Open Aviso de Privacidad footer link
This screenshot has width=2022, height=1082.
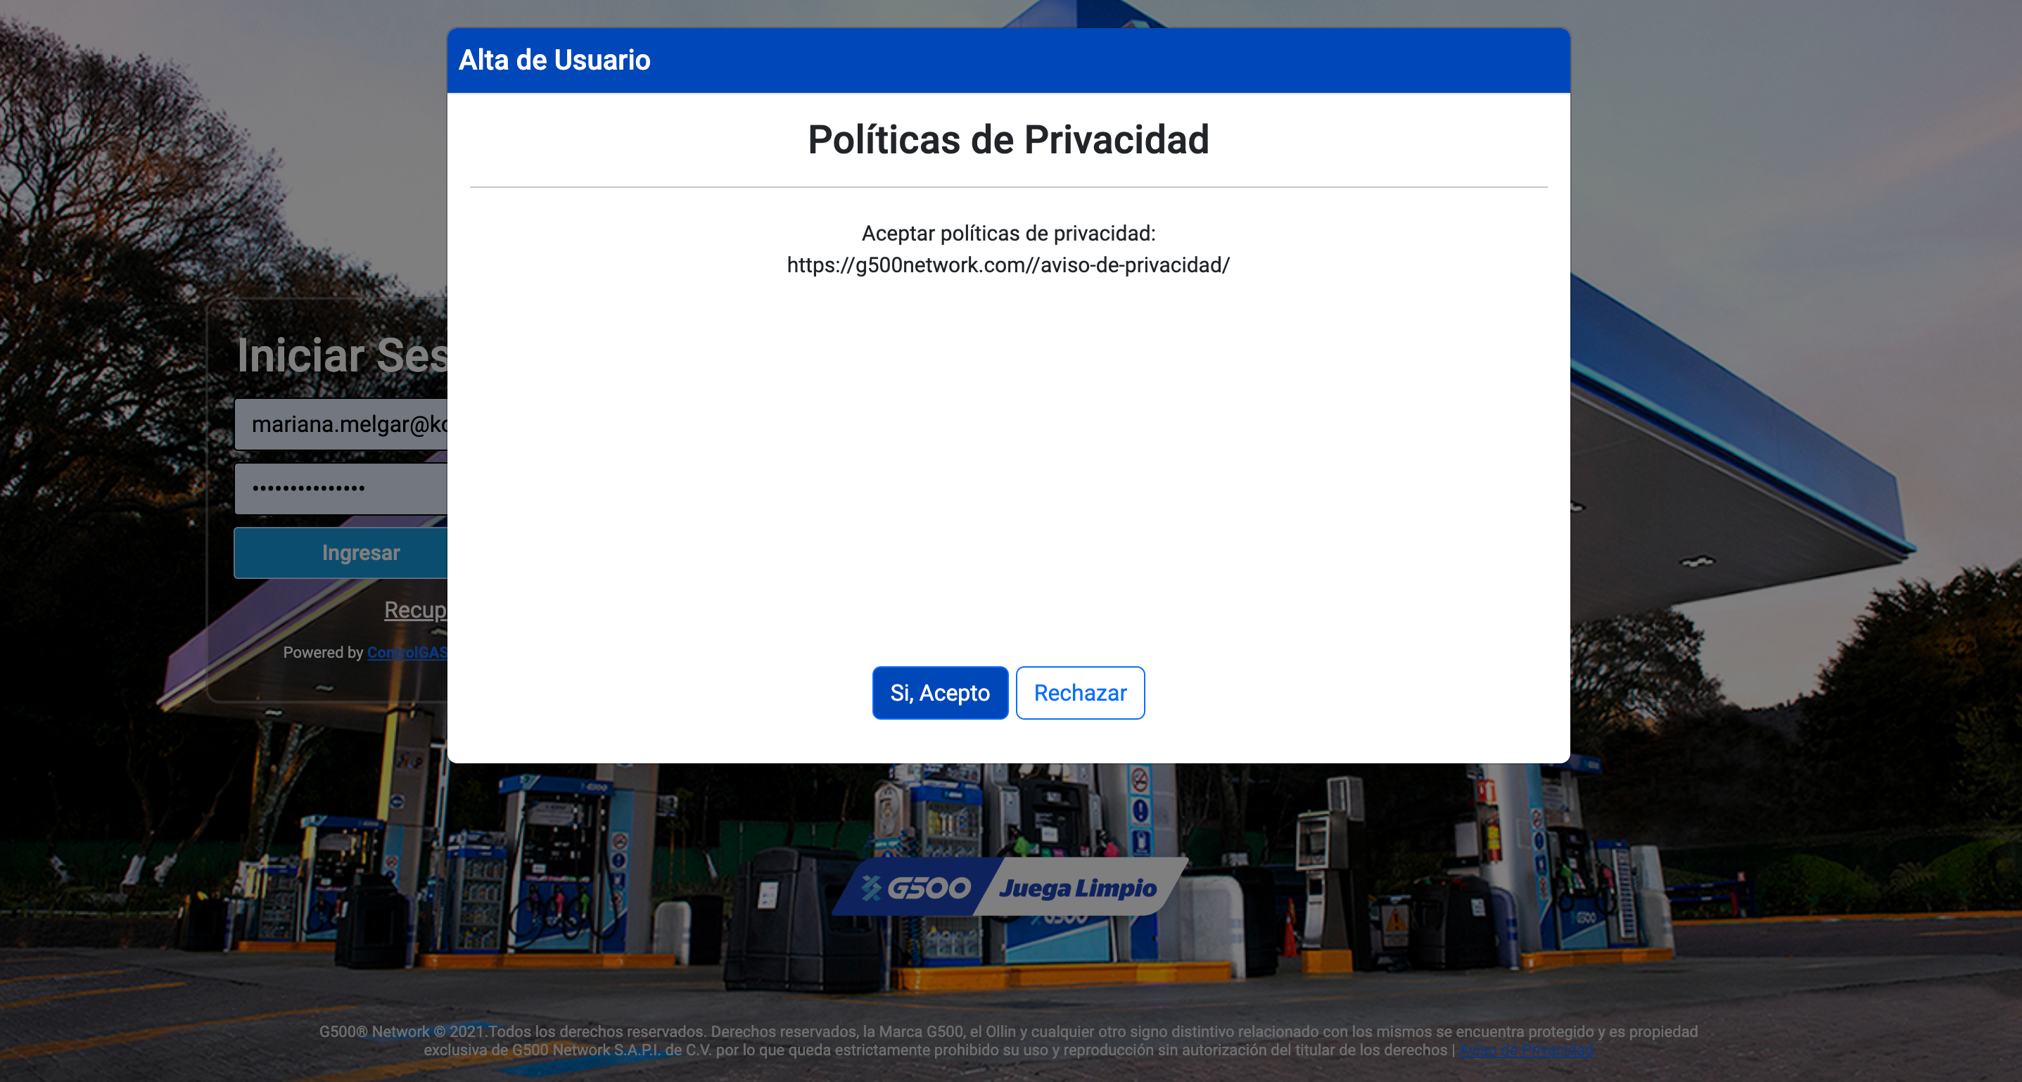click(1527, 1050)
